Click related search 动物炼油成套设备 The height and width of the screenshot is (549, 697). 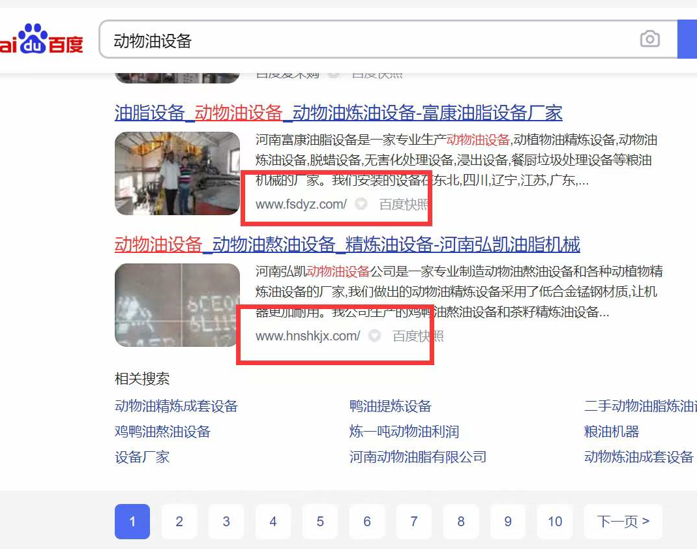[x=639, y=456]
